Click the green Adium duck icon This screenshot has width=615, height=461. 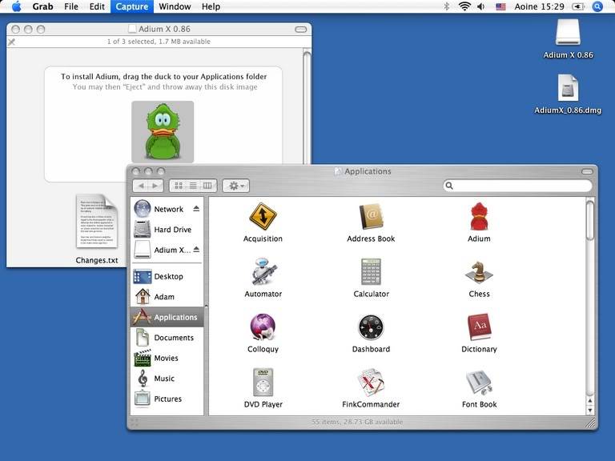(x=162, y=132)
